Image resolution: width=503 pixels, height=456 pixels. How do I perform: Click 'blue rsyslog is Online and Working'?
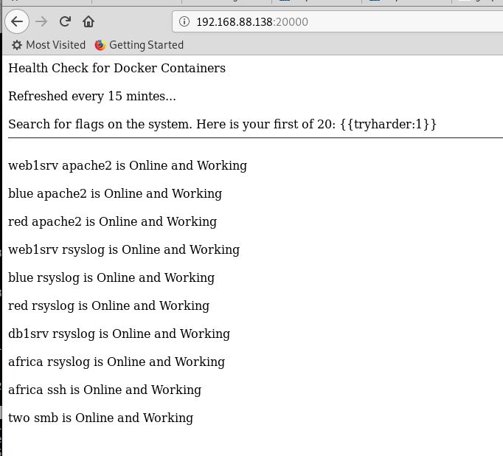pos(111,277)
